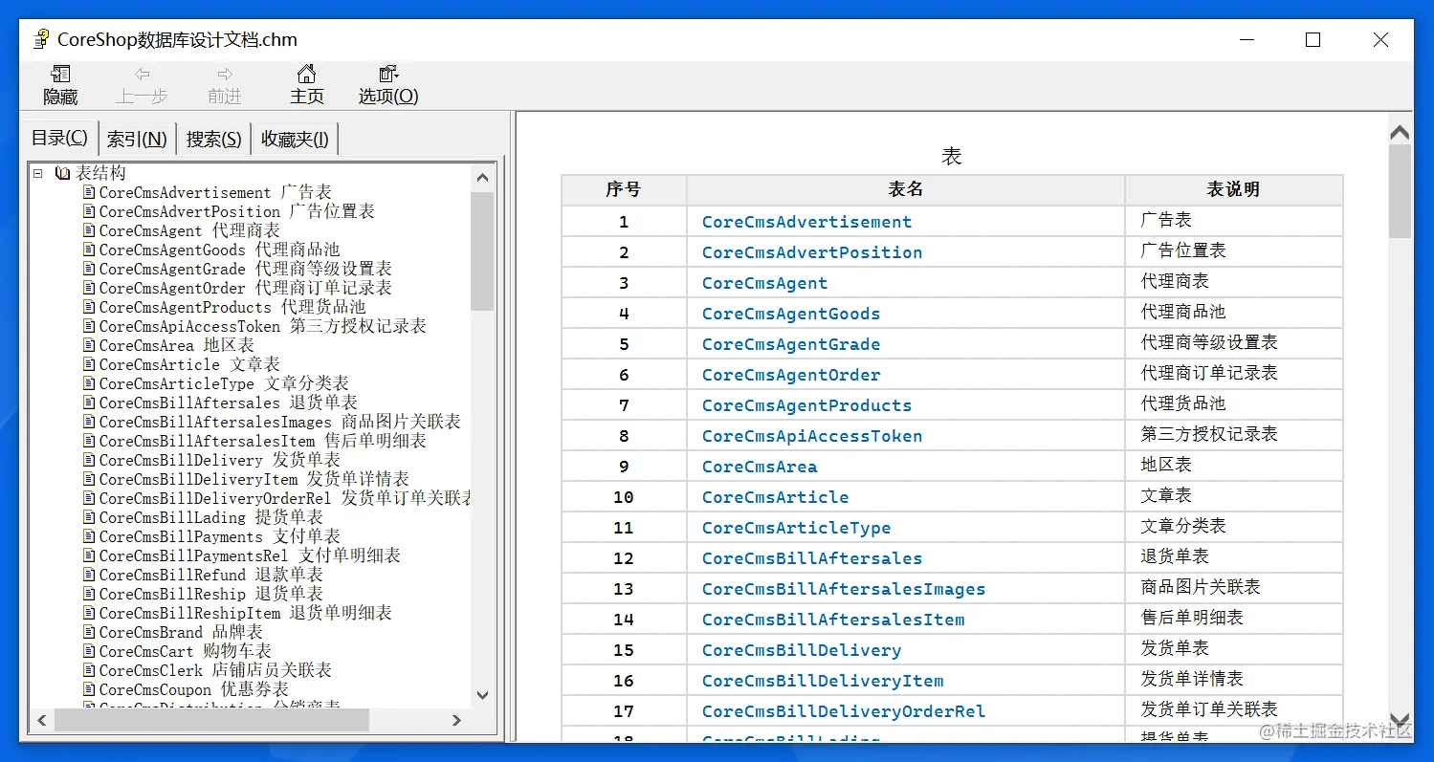The width and height of the screenshot is (1434, 762).
Task: Click page icon next to CoreCmsBrand 品牌表
Action: (89, 632)
